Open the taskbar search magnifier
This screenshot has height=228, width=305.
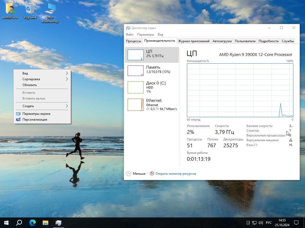click(19, 223)
